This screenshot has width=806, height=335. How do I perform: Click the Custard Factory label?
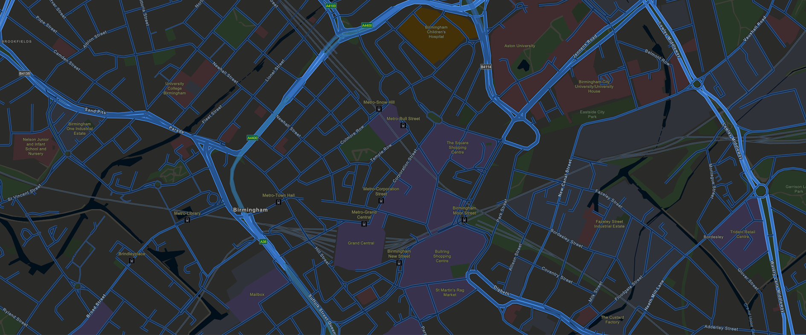pos(612,320)
